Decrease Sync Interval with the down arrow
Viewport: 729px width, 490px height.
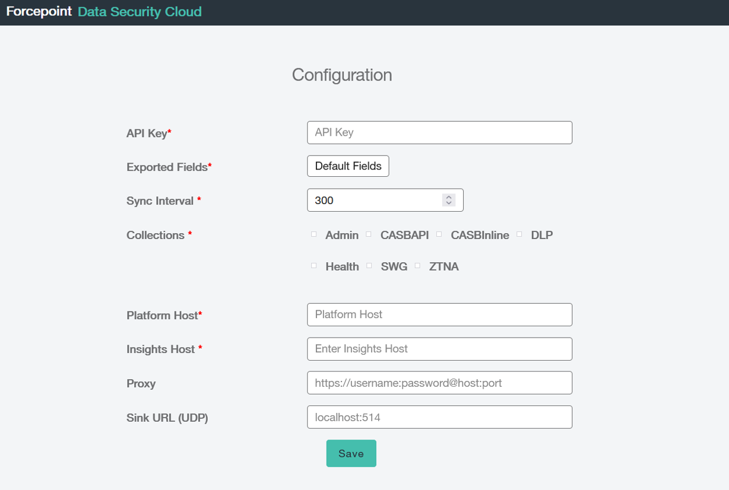(449, 203)
